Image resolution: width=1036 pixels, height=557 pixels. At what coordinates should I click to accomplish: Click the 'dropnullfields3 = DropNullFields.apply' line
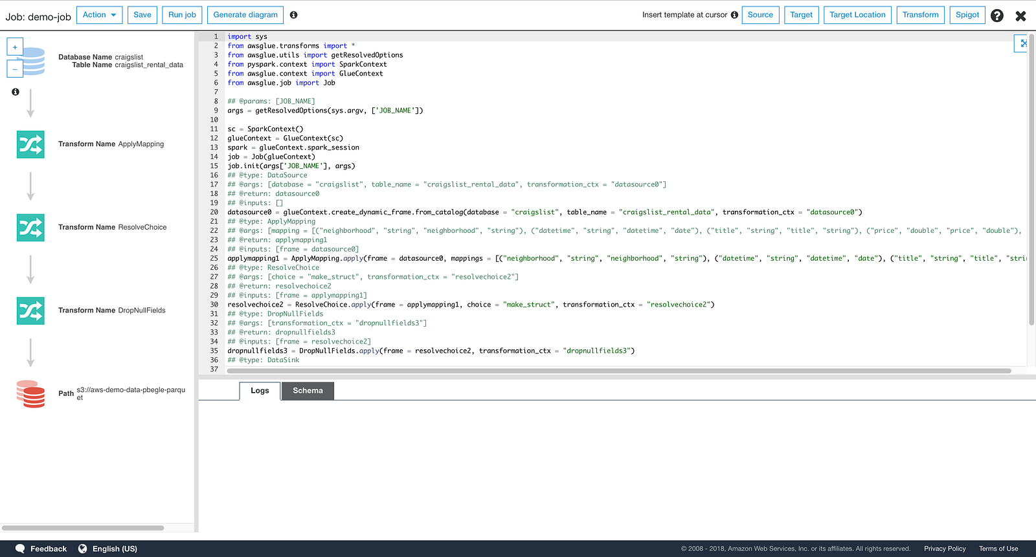click(431, 351)
